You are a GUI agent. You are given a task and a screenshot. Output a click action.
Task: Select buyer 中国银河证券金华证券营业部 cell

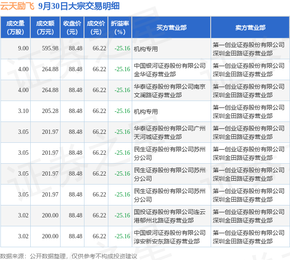170,69
